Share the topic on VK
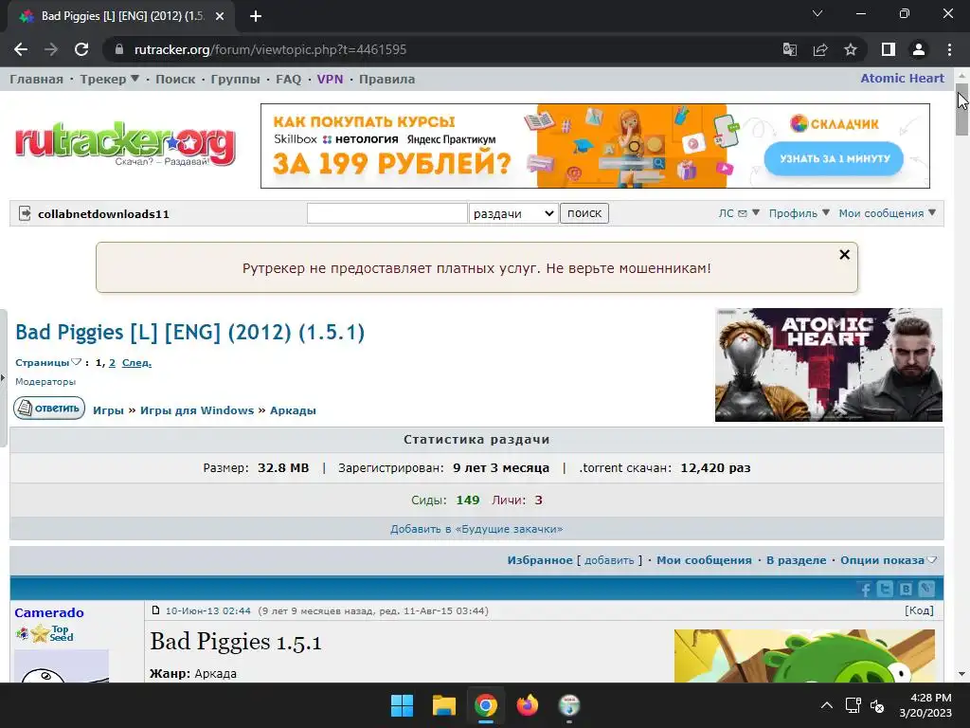This screenshot has width=970, height=728. pyautogui.click(x=906, y=590)
